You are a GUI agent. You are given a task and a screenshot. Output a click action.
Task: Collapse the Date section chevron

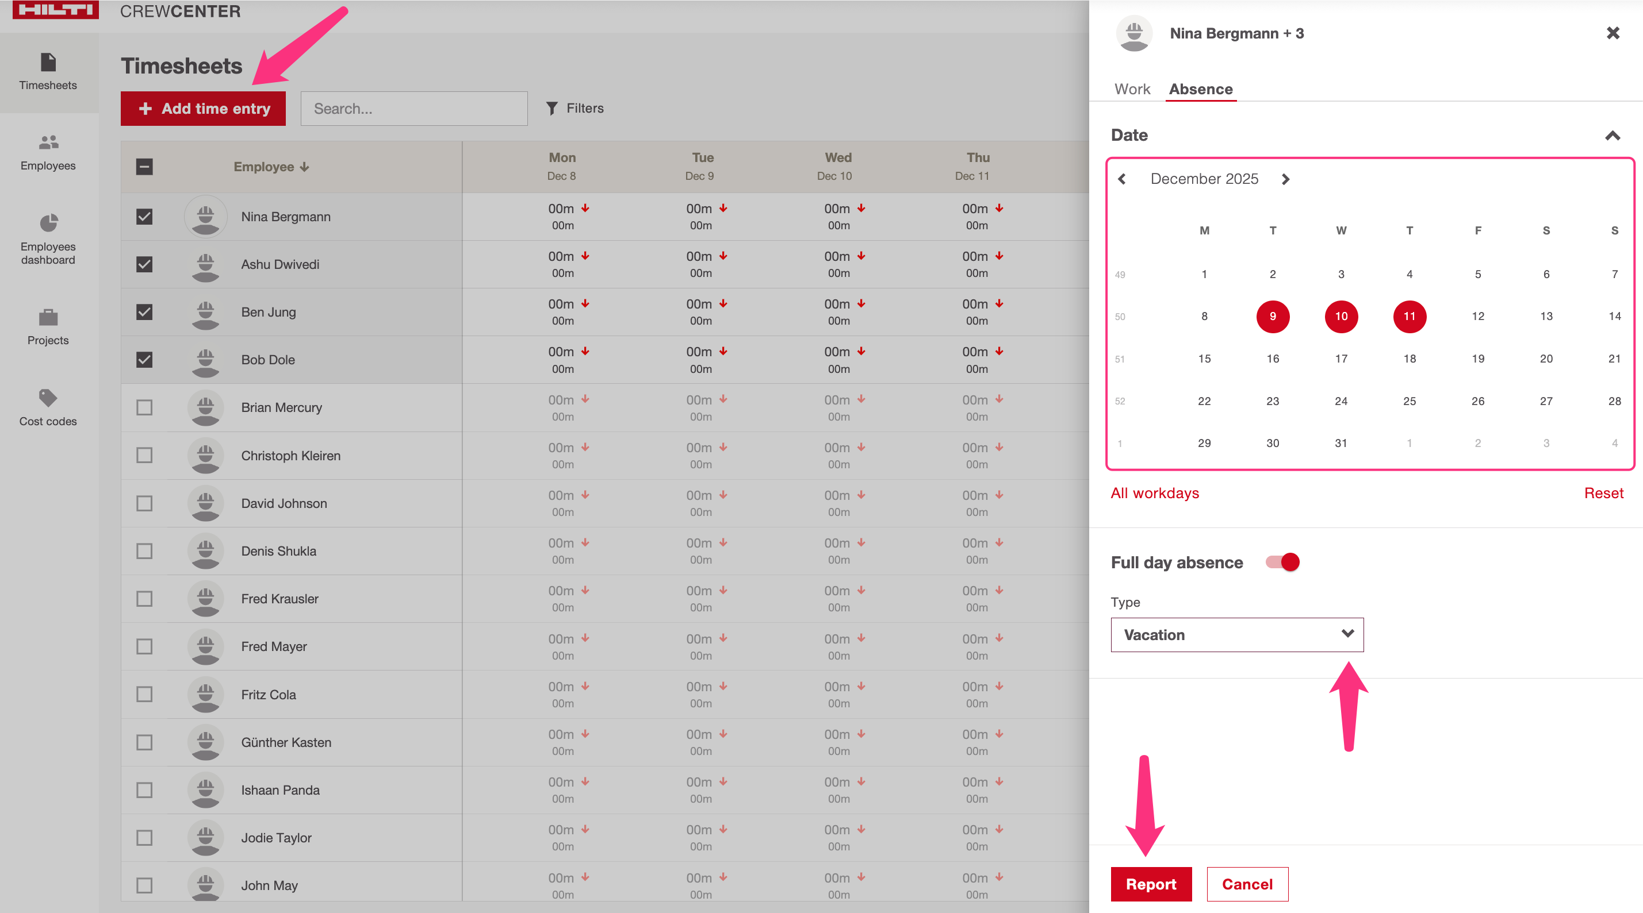[1613, 136]
